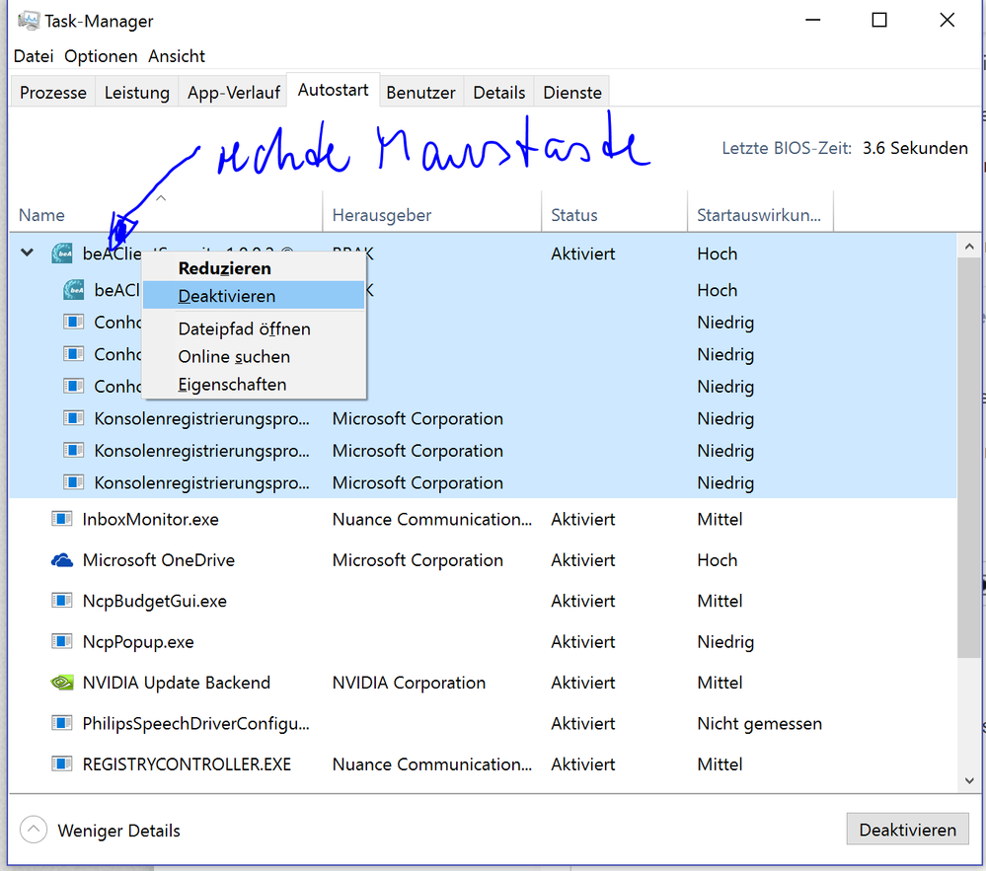Switch to the Leistung tab
This screenshot has height=871, width=986.
point(137,93)
